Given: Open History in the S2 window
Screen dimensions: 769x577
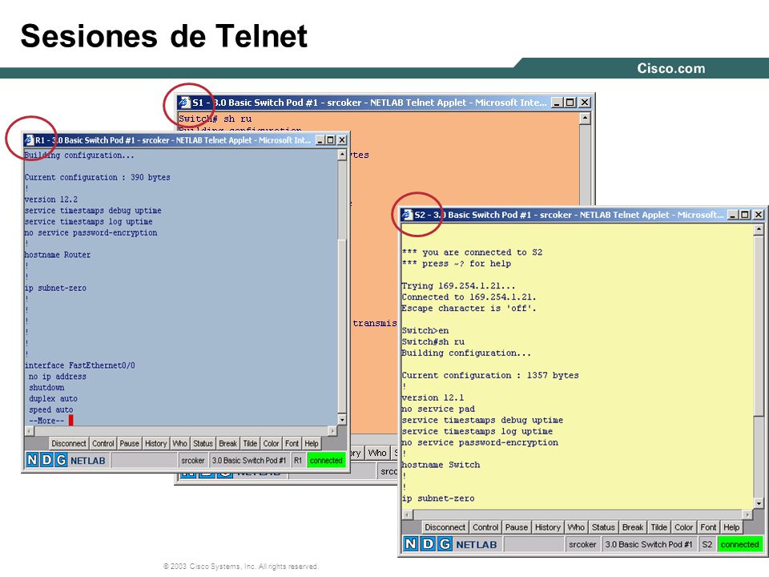Looking at the screenshot, I should click(x=548, y=527).
